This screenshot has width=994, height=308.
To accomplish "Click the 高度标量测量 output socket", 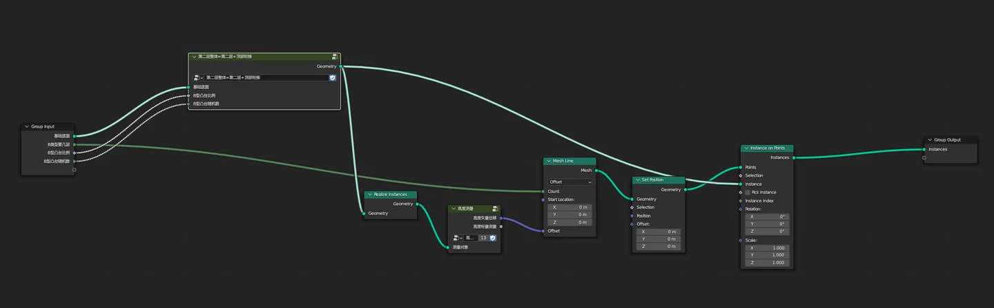I will click(501, 226).
